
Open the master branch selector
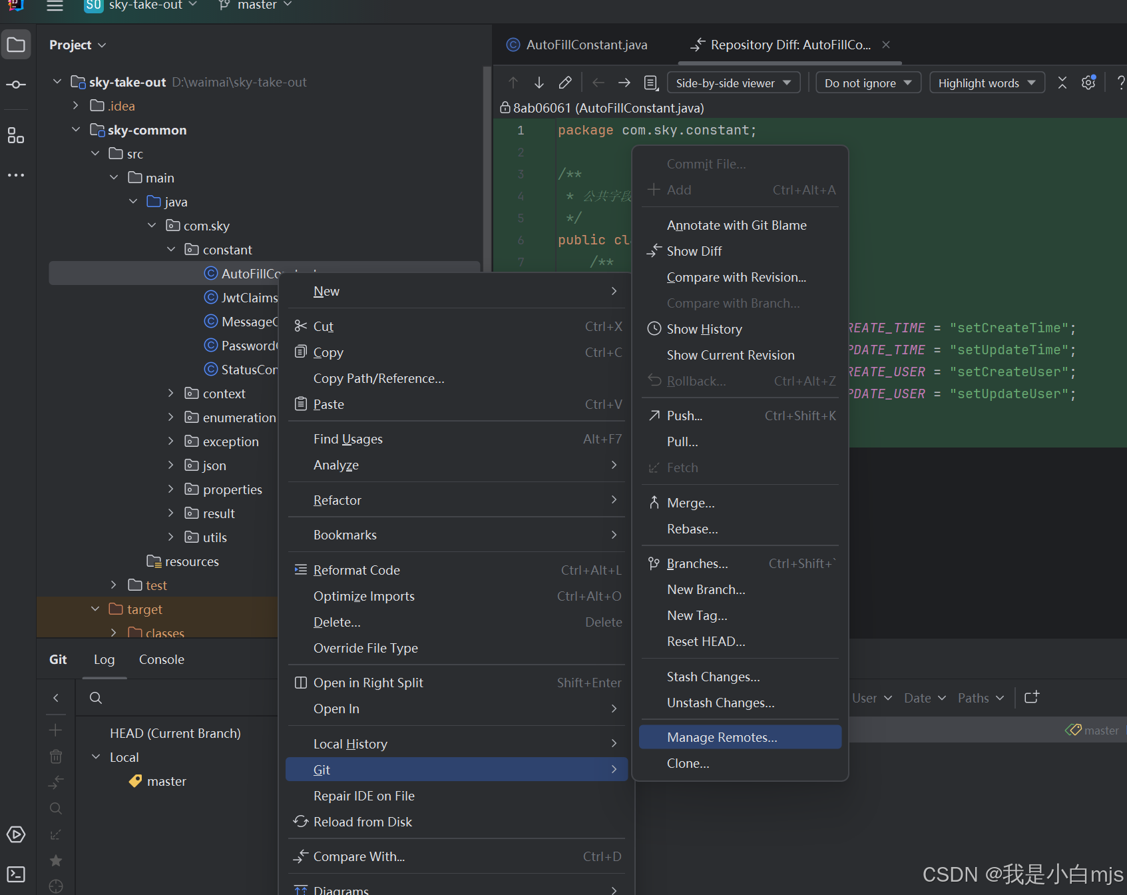coord(255,5)
